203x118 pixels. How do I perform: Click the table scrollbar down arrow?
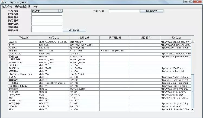pos(192,110)
